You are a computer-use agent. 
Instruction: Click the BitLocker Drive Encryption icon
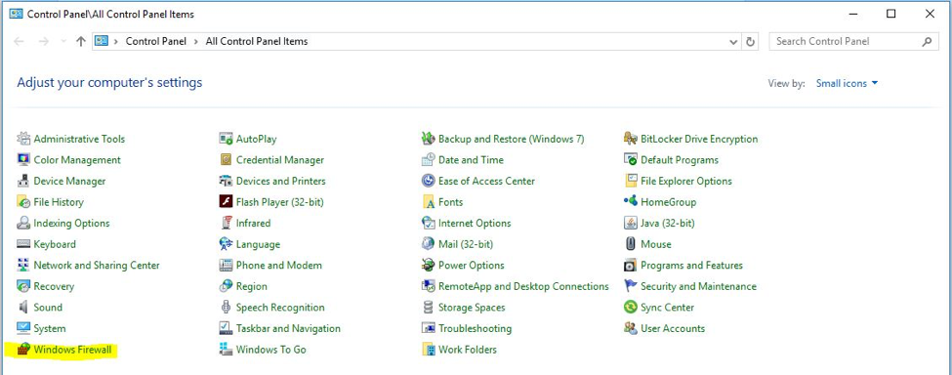click(x=631, y=139)
